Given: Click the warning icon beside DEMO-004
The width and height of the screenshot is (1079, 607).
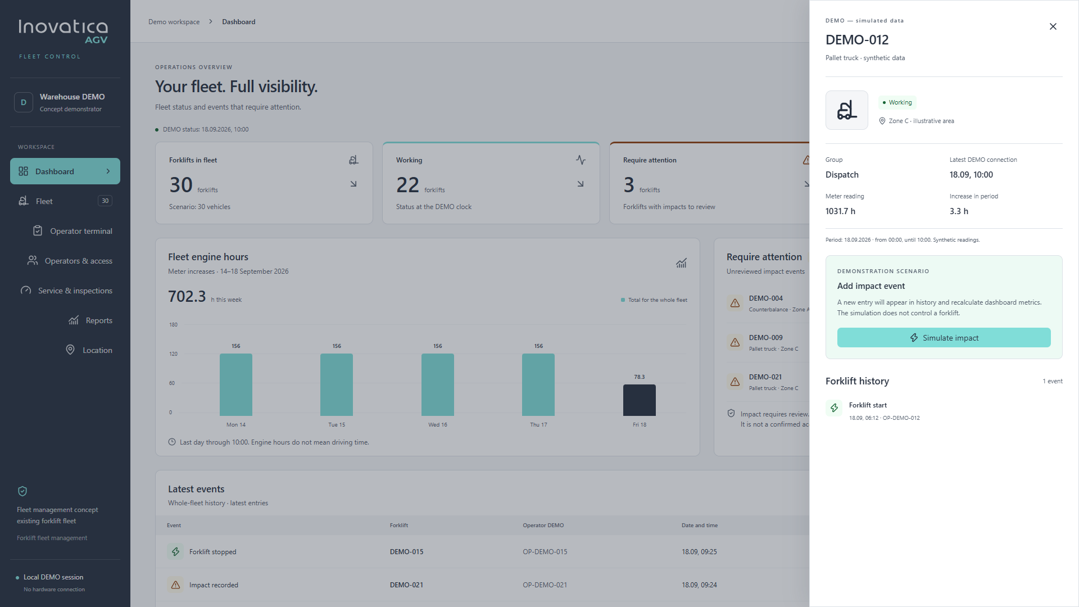Looking at the screenshot, I should (x=735, y=303).
